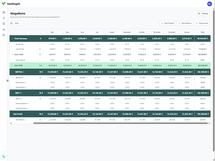Viewport: 215px width, 161px height.
Task: Click the Growth (%) row label
Action: (x=20, y=44)
